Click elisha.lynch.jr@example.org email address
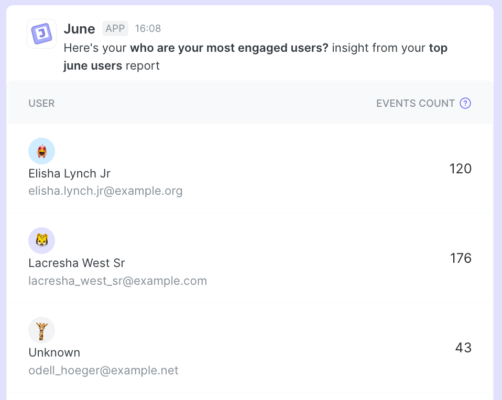Image resolution: width=502 pixels, height=400 pixels. point(105,191)
